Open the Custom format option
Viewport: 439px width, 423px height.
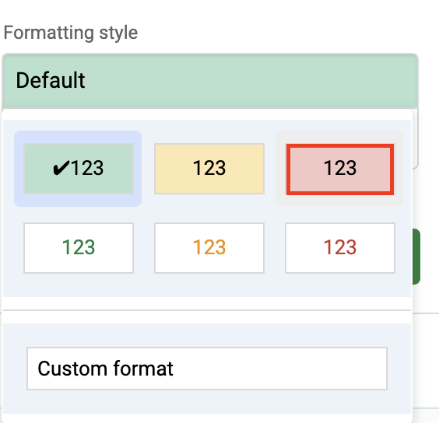[x=207, y=369]
